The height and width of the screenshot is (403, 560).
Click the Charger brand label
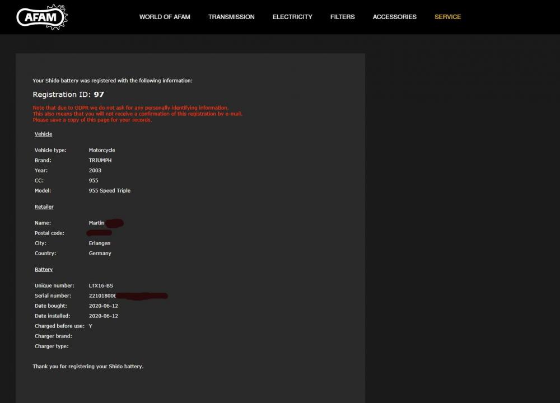click(53, 336)
